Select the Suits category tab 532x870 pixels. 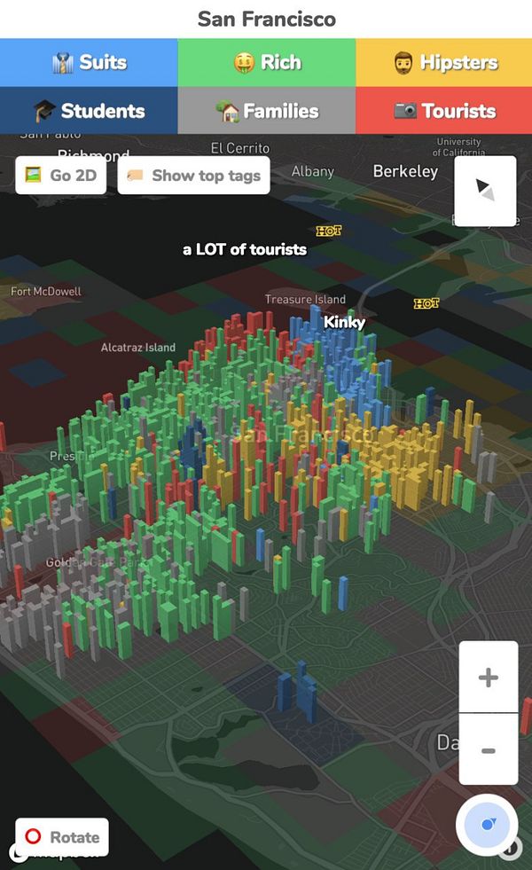click(89, 62)
